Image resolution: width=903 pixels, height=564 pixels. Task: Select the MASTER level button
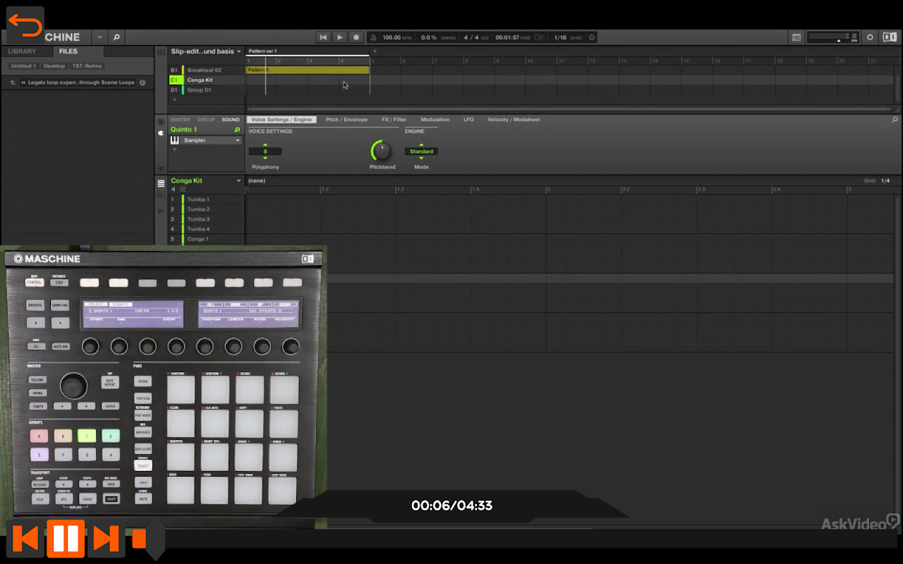[x=180, y=120]
